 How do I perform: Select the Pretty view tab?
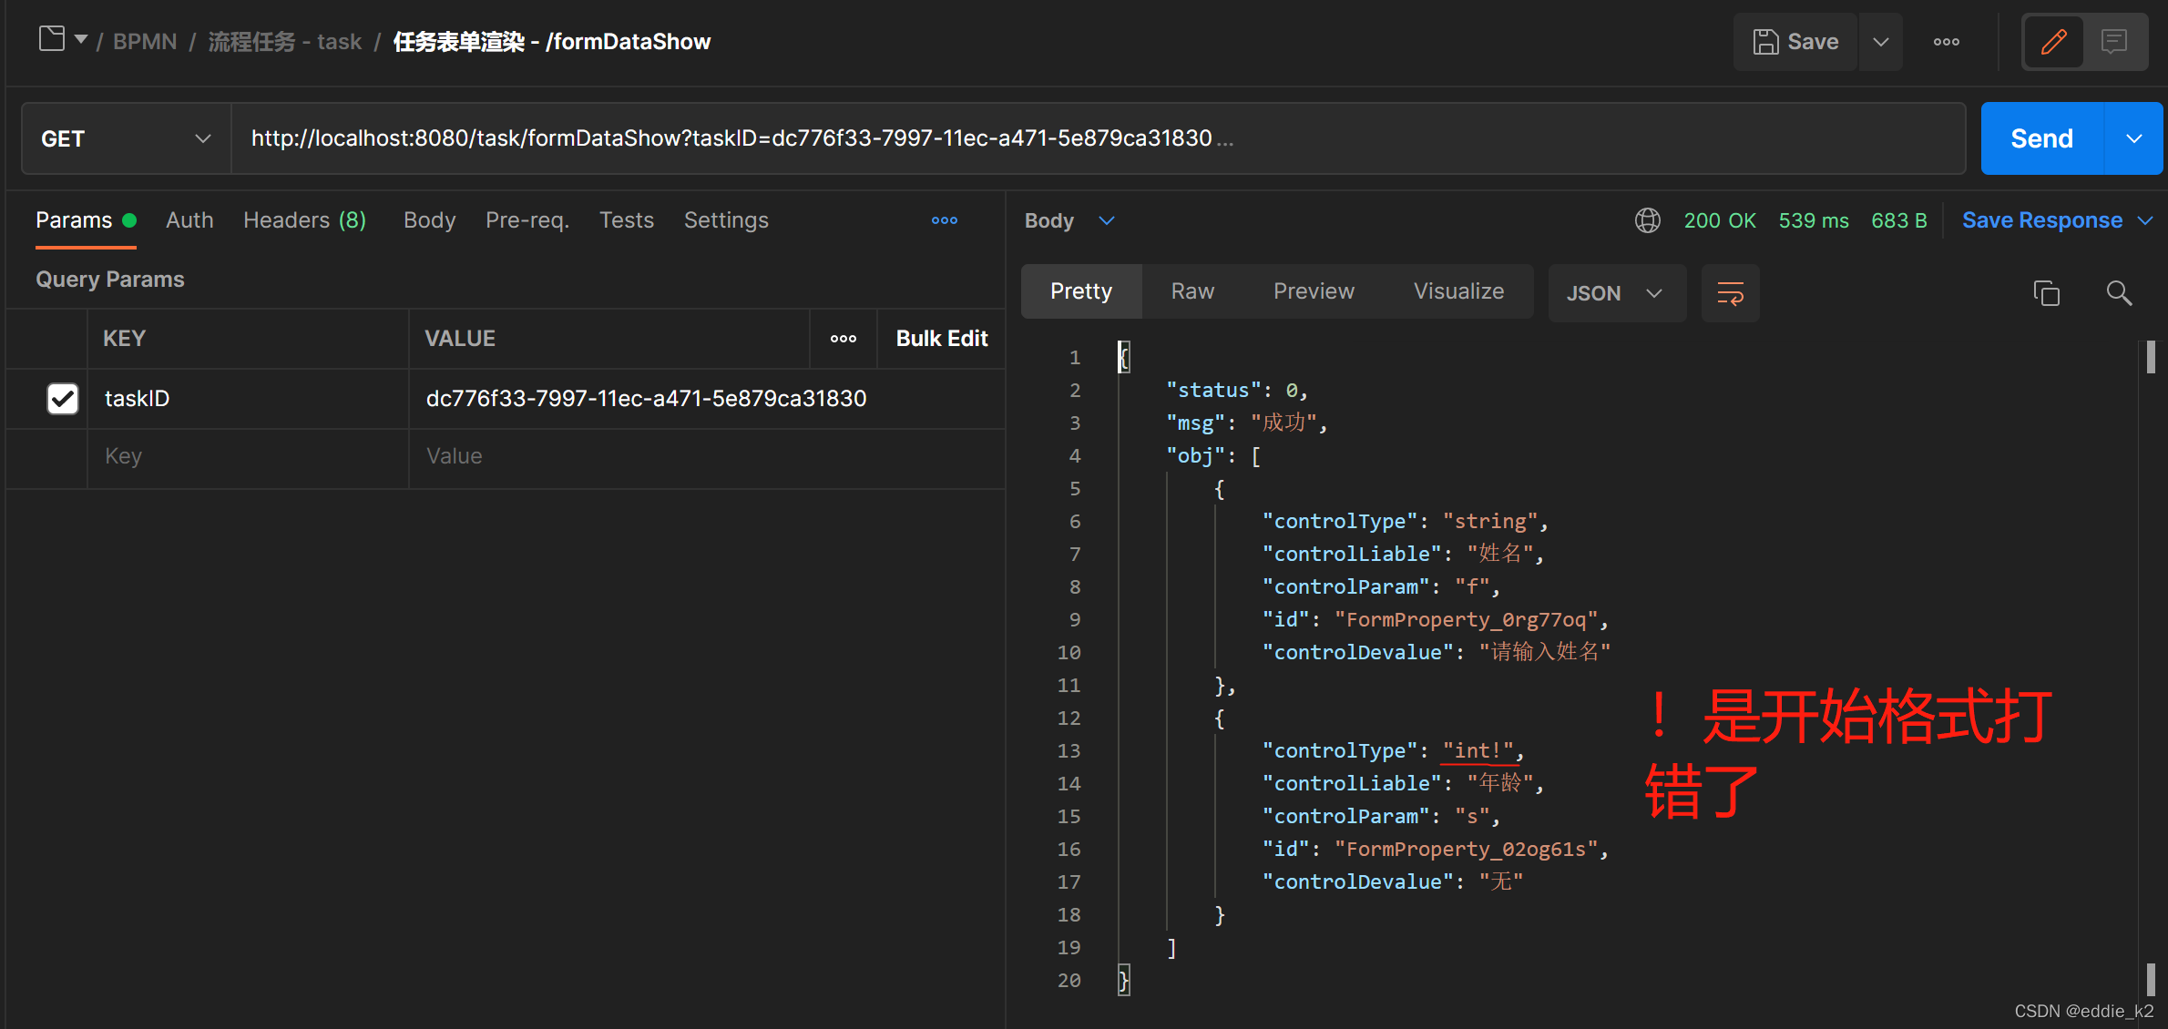pos(1081,291)
